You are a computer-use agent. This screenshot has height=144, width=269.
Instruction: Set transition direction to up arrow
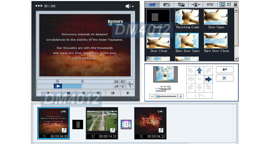coord(199,70)
